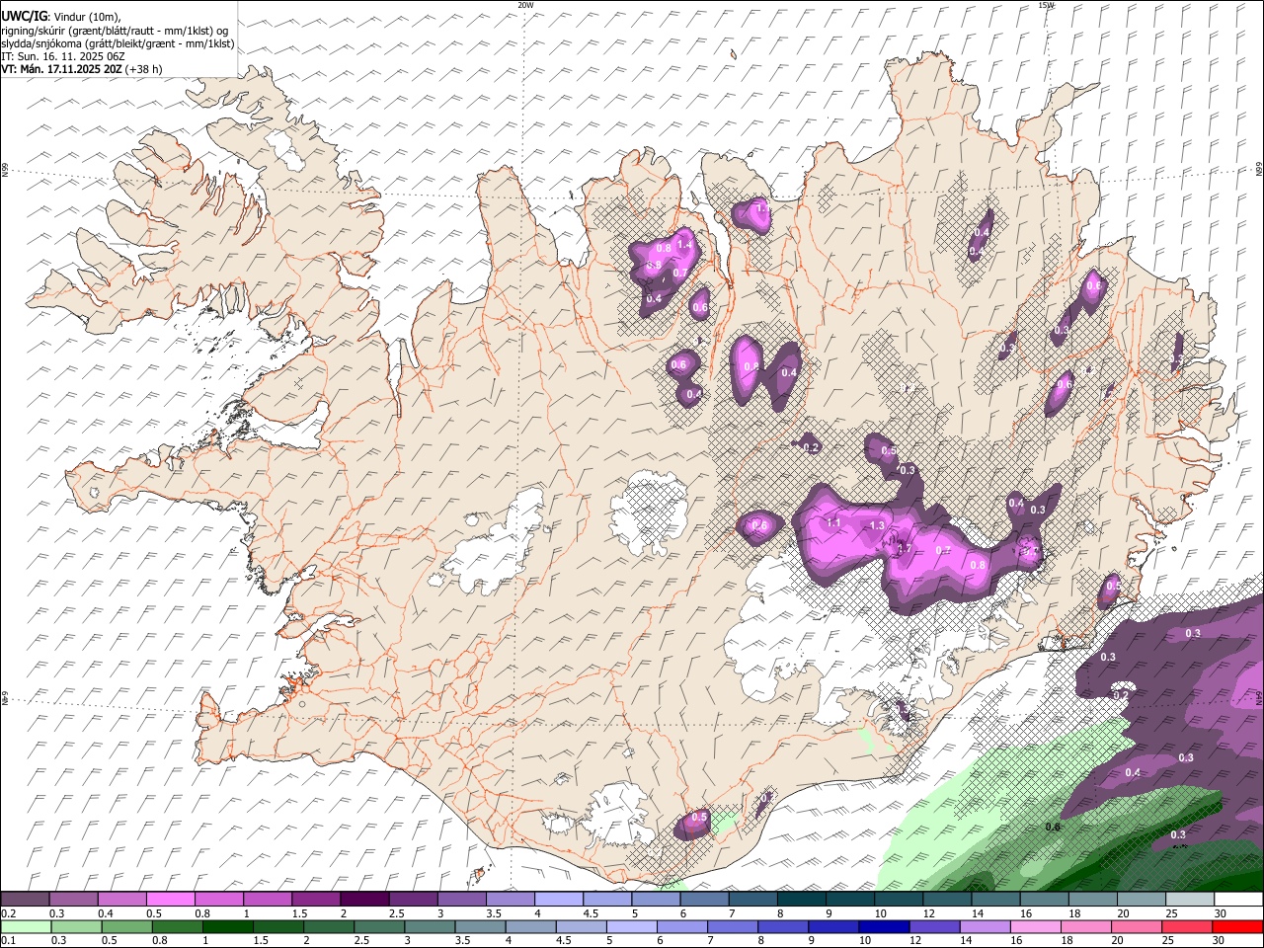Click the darkest green 1 swatch in bottom legend row
Screen dimensions: 1264x948
(x=228, y=926)
